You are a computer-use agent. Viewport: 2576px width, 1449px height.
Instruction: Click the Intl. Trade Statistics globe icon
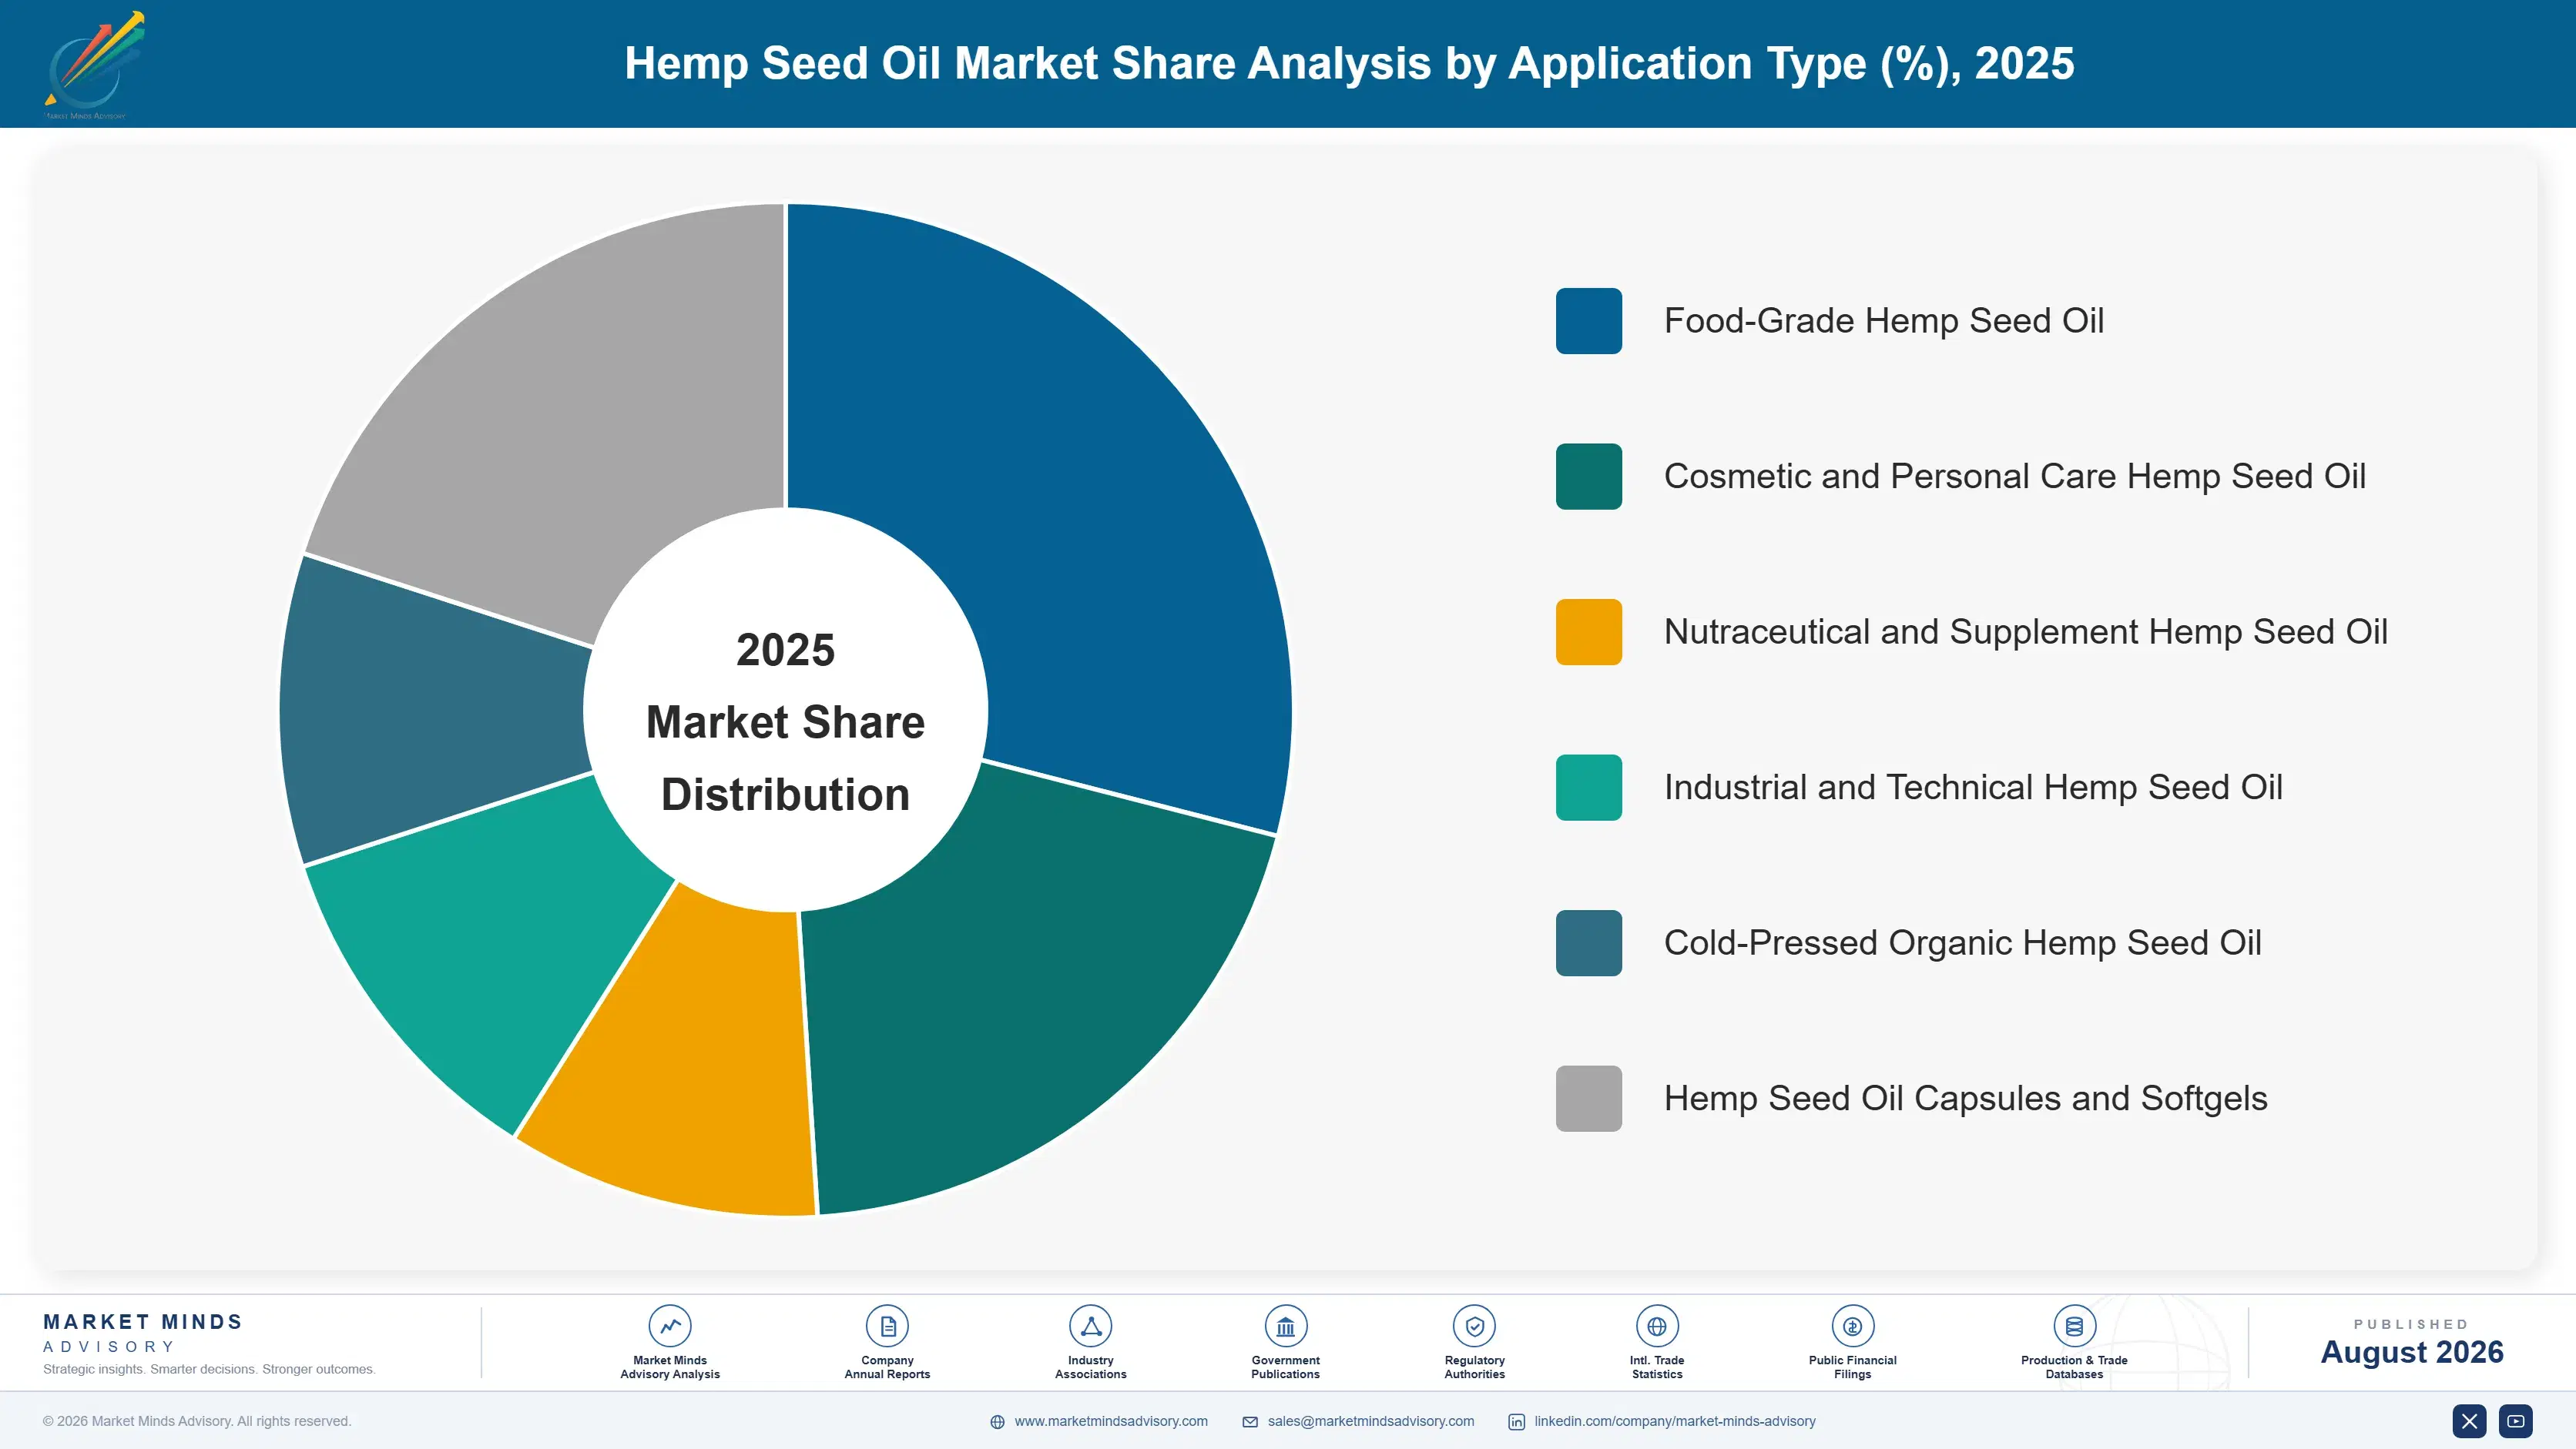coord(1657,1326)
